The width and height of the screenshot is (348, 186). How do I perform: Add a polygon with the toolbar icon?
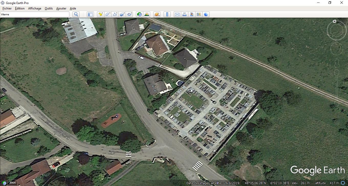coord(108,14)
